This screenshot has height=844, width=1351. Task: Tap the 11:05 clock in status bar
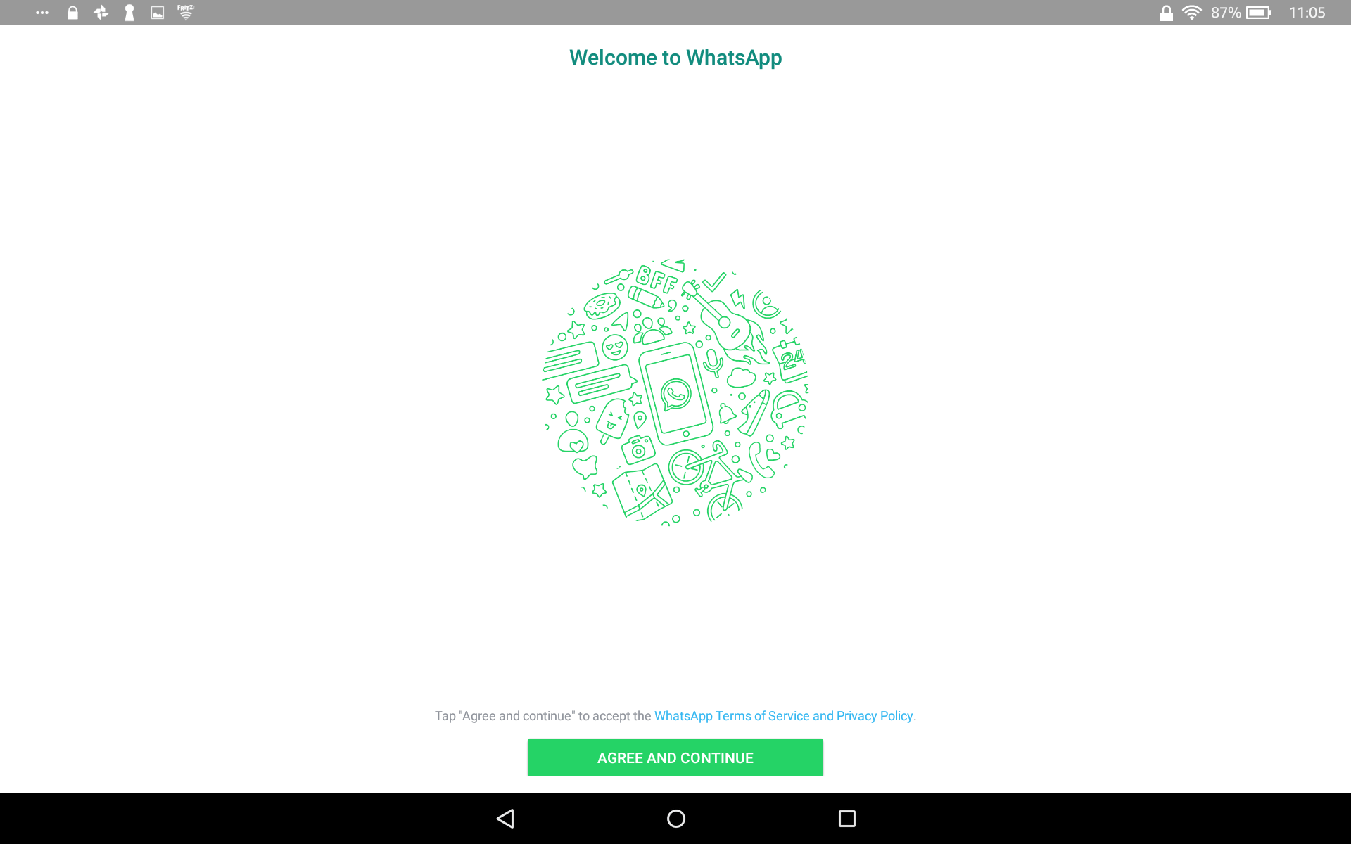[x=1306, y=13]
